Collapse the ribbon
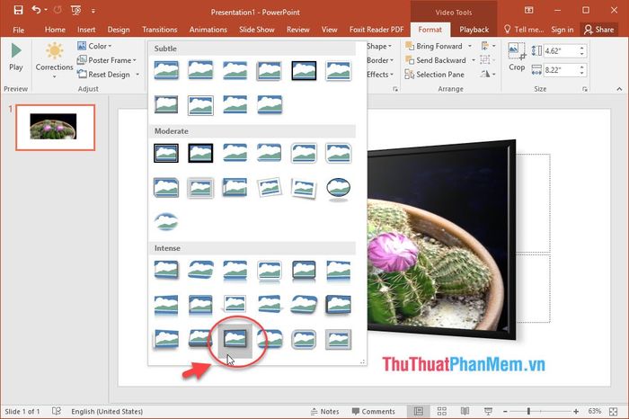Viewport: 629px width, 419px height. pos(619,89)
